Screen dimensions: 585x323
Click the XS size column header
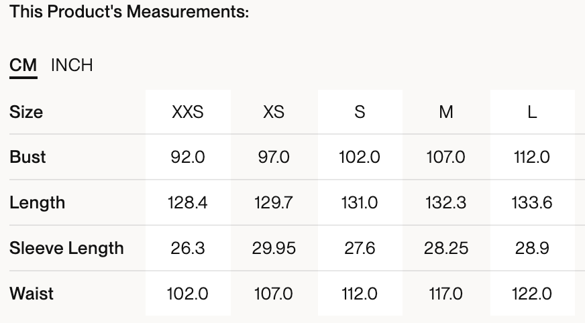point(274,112)
